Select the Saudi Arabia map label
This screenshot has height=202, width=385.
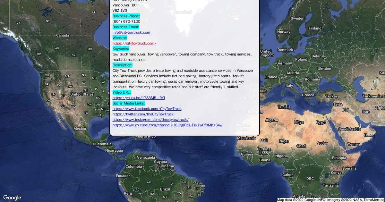349,129
